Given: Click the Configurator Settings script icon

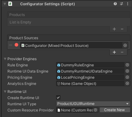Looking at the screenshot, I should coord(10,4).
